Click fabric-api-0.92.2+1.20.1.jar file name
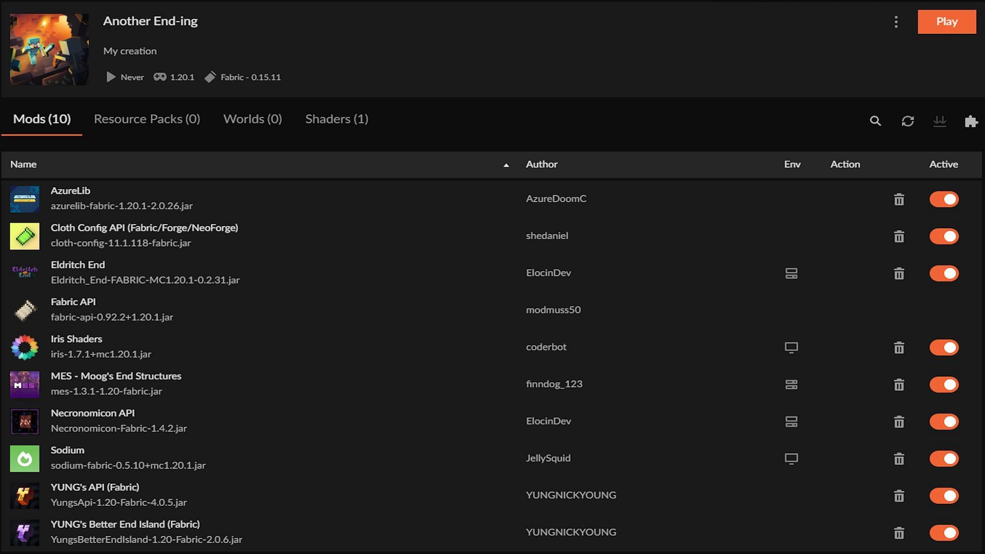This screenshot has height=554, width=985. click(112, 317)
